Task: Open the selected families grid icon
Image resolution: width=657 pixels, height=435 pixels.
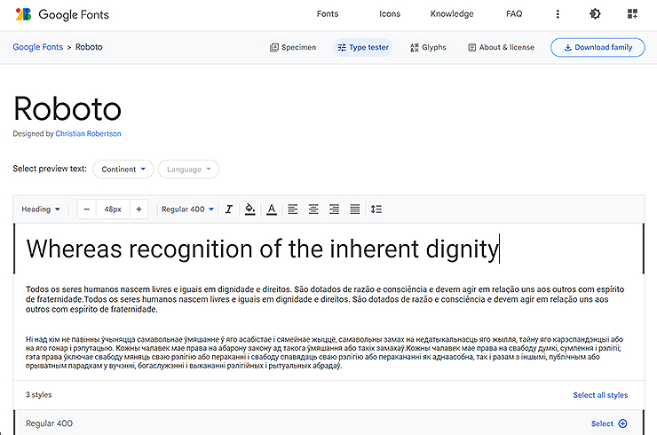Action: pos(632,14)
